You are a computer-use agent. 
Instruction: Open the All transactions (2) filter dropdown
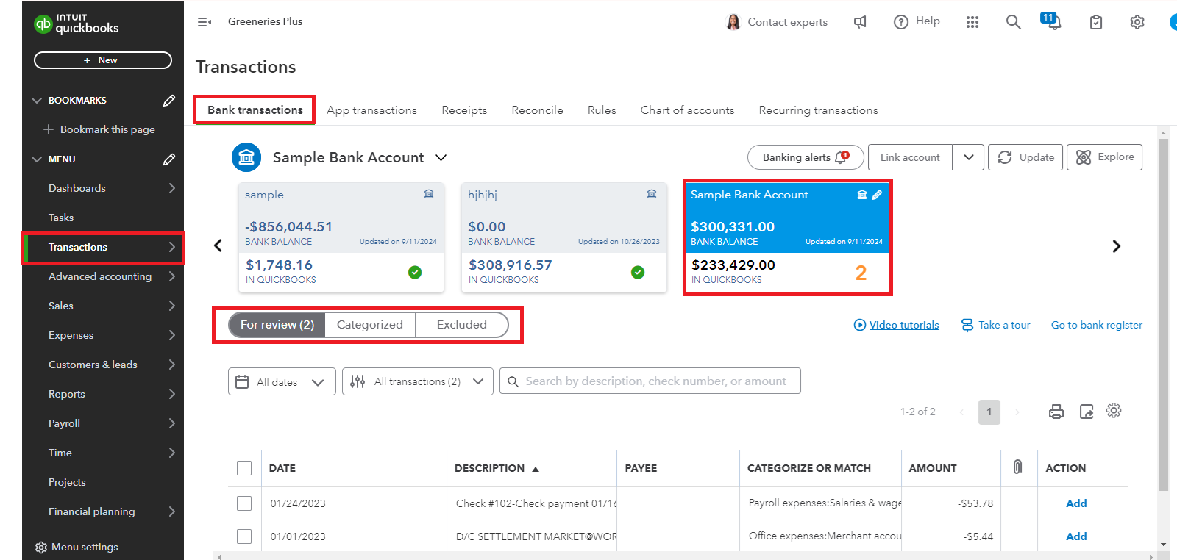click(x=418, y=381)
